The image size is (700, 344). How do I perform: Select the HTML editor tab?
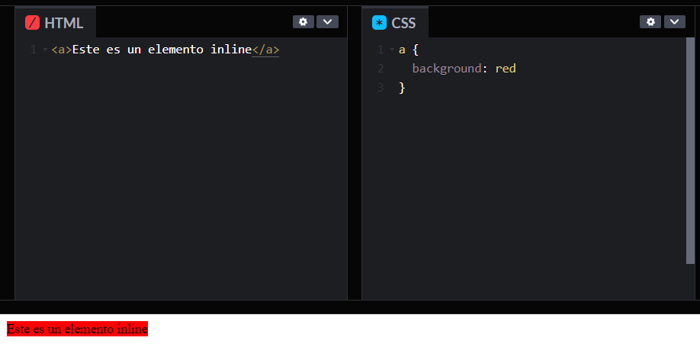(56, 22)
